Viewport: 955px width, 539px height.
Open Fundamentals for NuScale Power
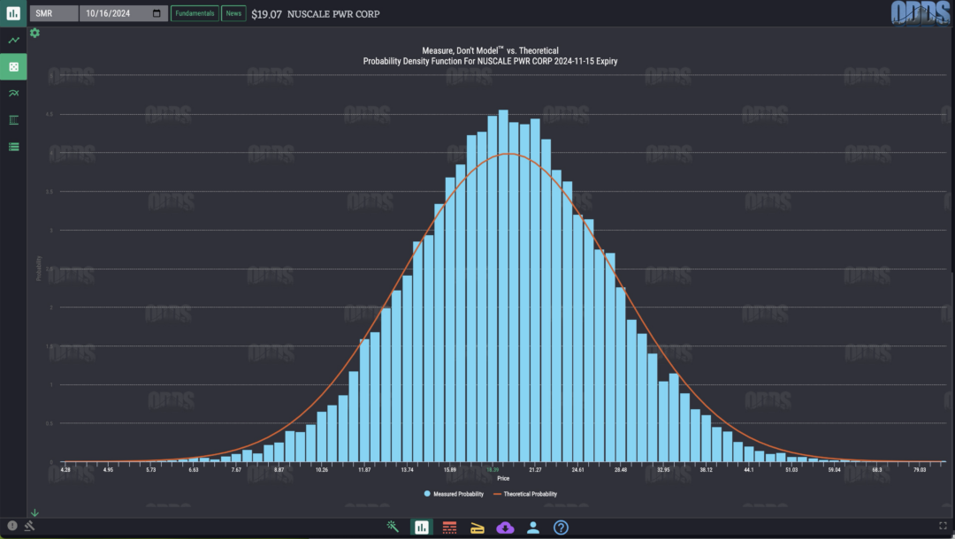[x=195, y=13]
